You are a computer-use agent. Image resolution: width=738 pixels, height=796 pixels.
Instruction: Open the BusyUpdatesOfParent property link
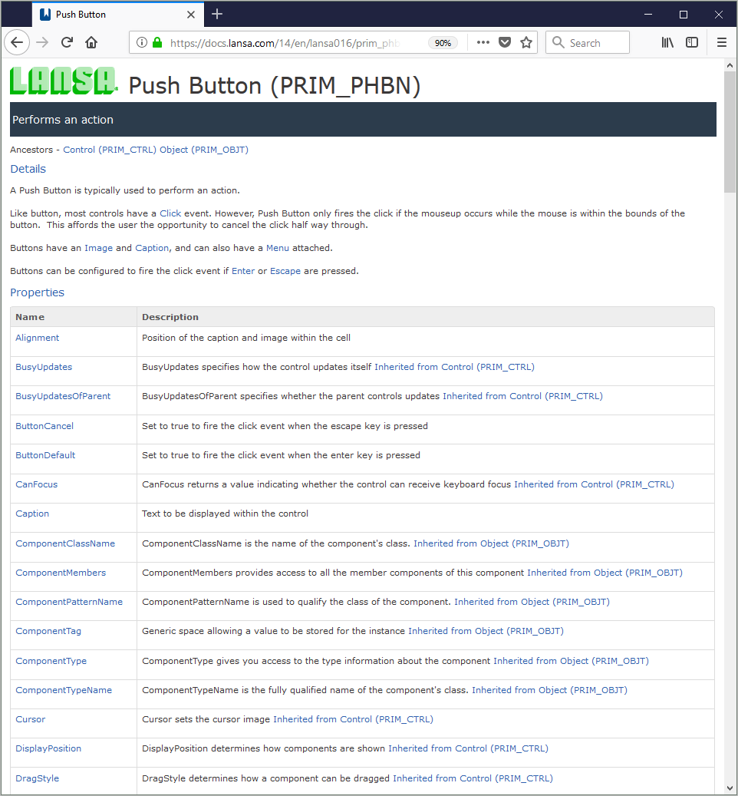(x=63, y=396)
